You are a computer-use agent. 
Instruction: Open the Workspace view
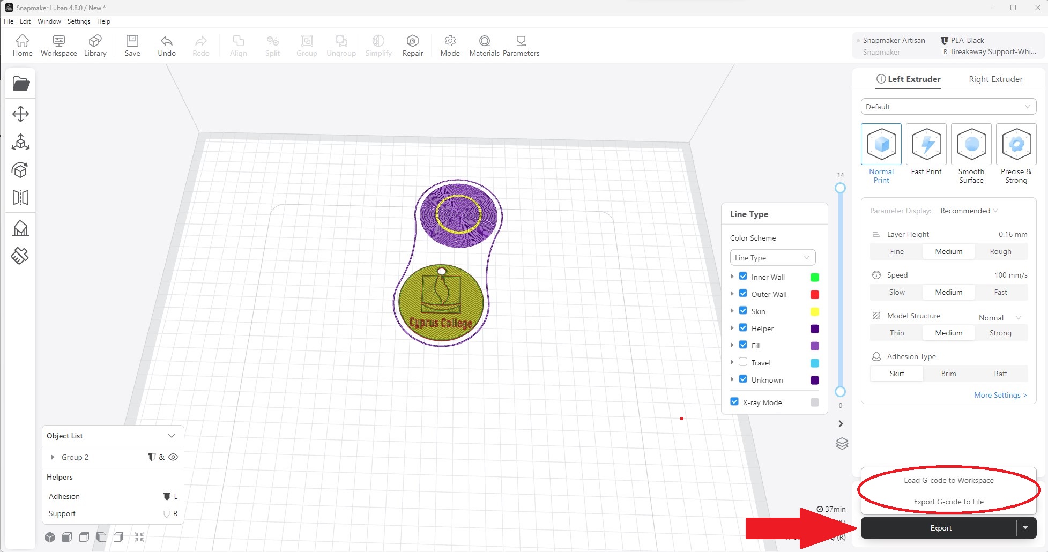(x=58, y=46)
